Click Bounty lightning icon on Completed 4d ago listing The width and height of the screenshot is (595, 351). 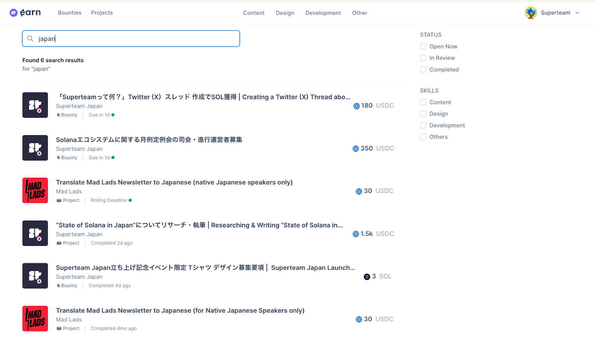[58, 286]
